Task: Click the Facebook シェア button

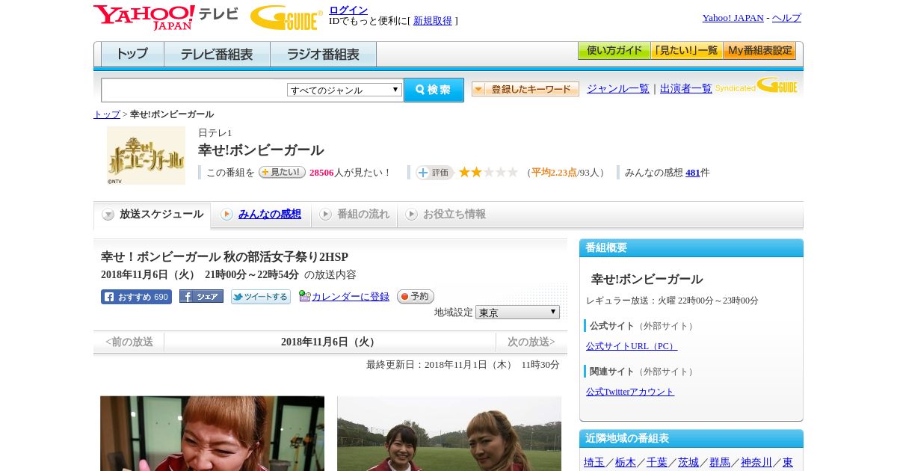Action: click(201, 297)
